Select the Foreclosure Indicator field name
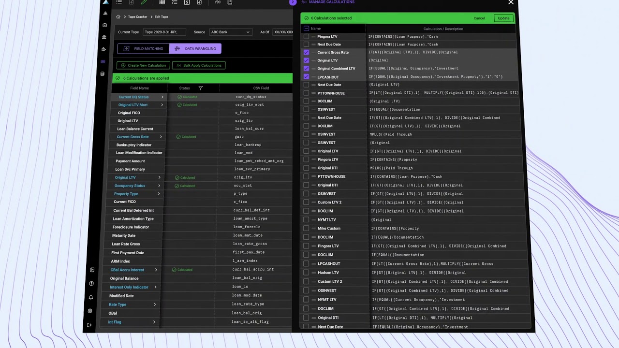Image resolution: width=619 pixels, height=348 pixels. pos(131,227)
